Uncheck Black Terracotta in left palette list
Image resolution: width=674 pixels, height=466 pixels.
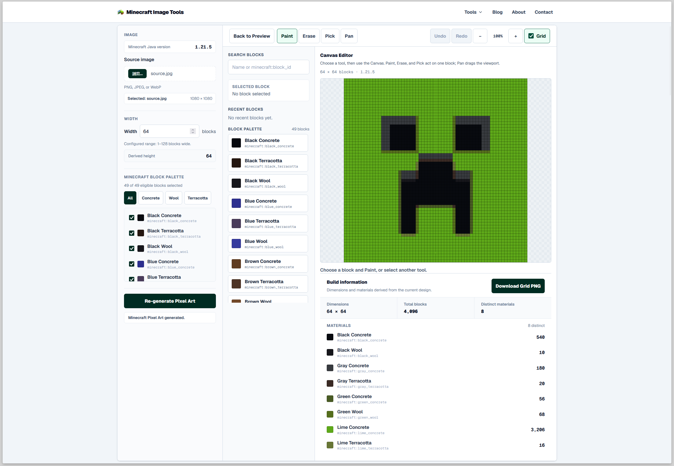132,233
